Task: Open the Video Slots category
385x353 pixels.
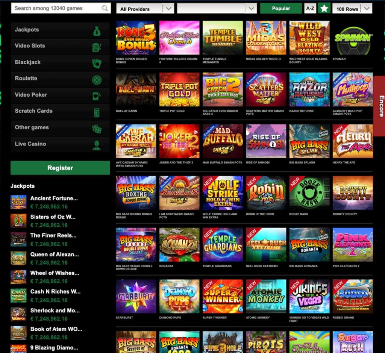Action: [x=60, y=46]
